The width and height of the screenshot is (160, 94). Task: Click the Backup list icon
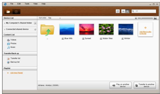[8, 62]
